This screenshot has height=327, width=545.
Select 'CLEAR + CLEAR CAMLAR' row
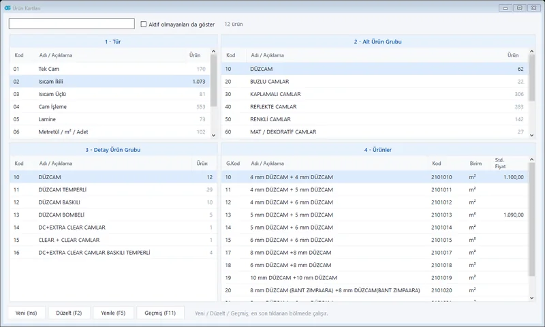click(113, 240)
